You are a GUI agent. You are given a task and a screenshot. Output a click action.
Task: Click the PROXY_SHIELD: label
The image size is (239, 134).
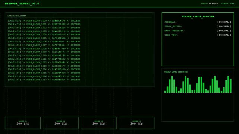(173, 26)
